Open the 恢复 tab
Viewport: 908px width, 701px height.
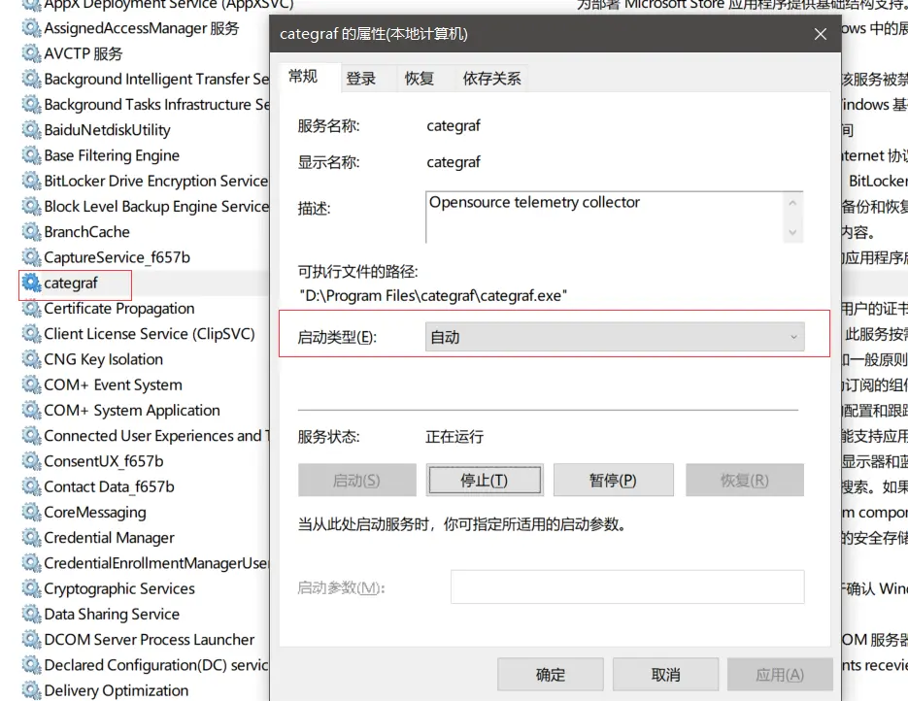(x=420, y=79)
